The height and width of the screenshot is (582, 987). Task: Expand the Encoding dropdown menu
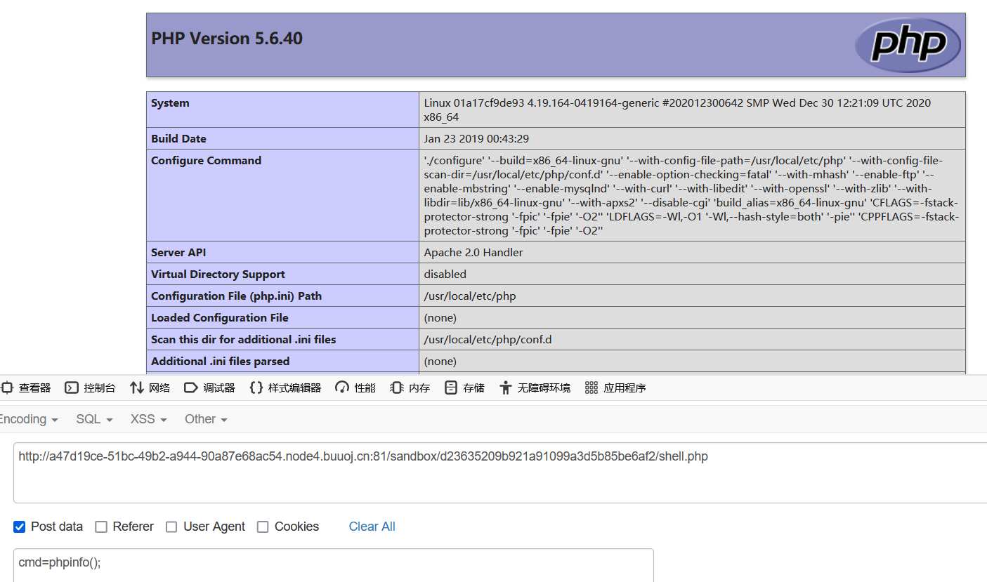(27, 419)
